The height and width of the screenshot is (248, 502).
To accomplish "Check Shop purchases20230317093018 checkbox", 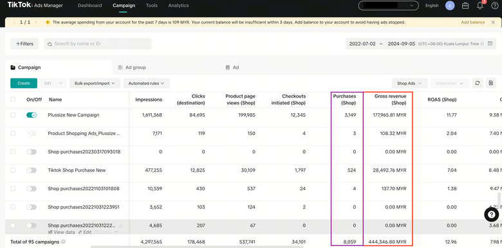I will 13,152.
